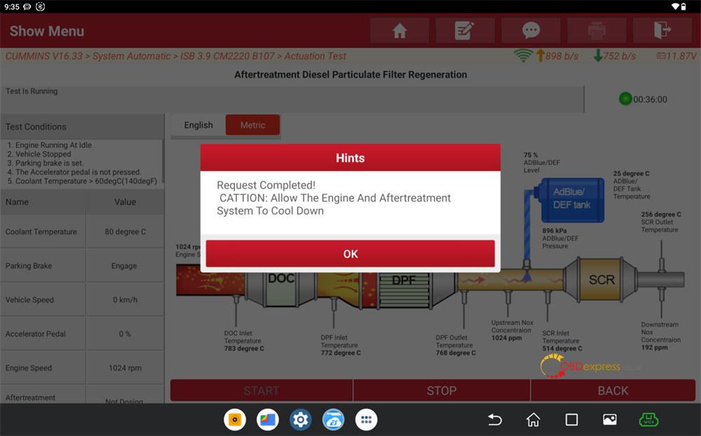The height and width of the screenshot is (436, 701).
Task: Click the 'SCR Inlet Temperature' reading
Action: click(x=562, y=341)
